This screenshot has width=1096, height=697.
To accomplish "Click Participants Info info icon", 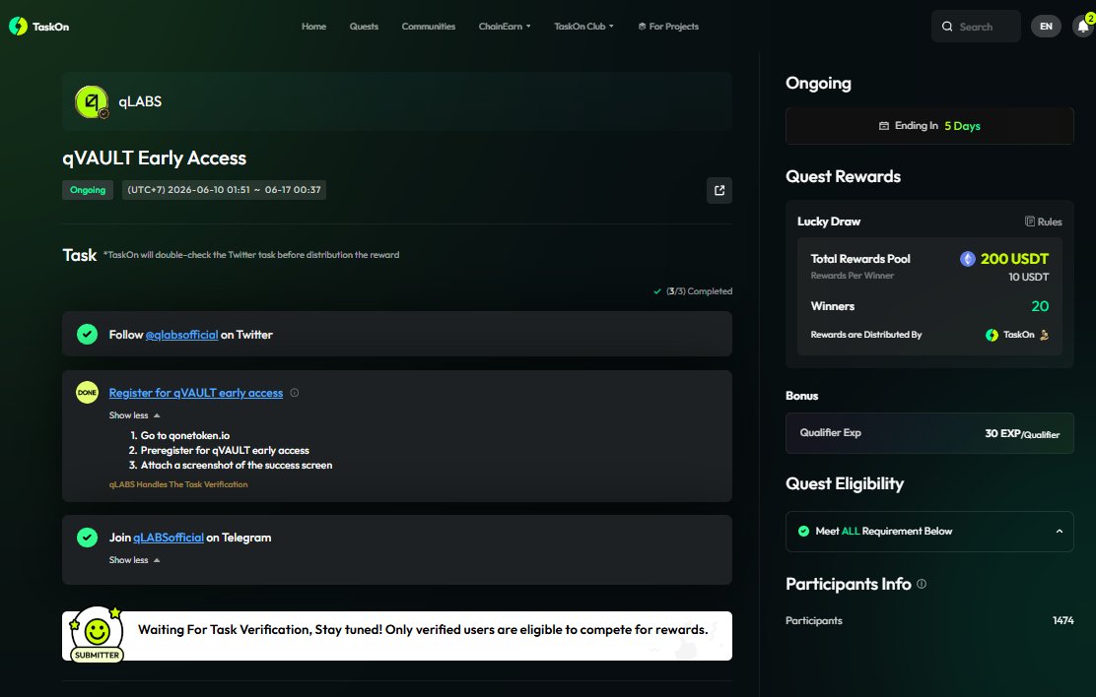I will pyautogui.click(x=922, y=584).
